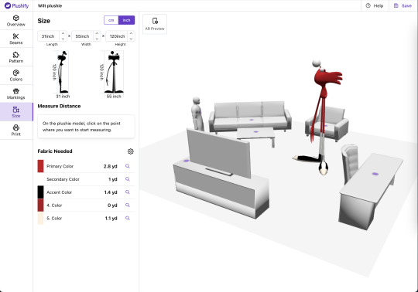Image resolution: width=418 pixels, height=292 pixels.
Task: Open Fabric Needed settings gear
Action: (130, 151)
